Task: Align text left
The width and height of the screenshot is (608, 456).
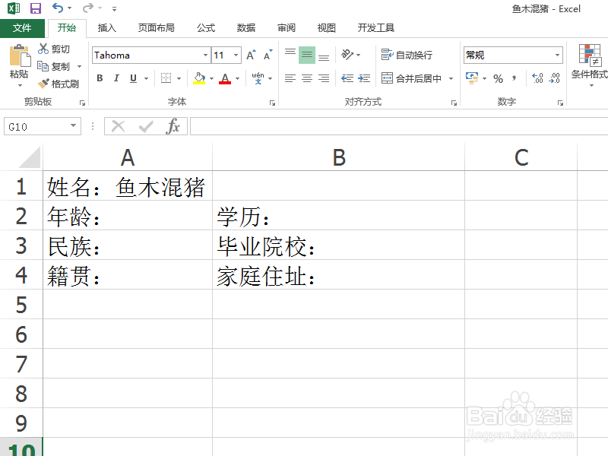Action: point(290,78)
